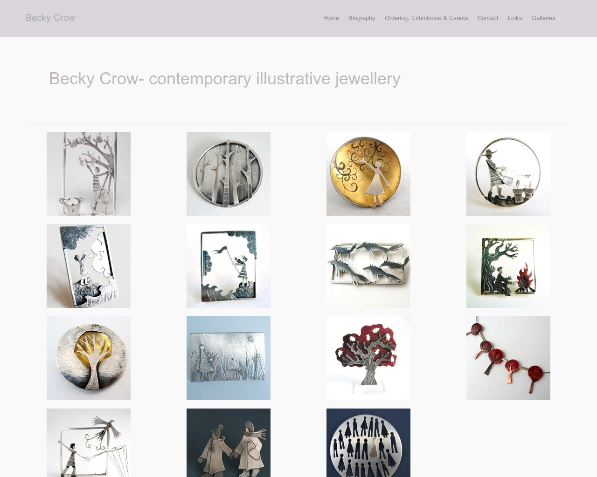Open the golden tree round brooch thumbnail
This screenshot has height=477, width=597.
point(89,358)
